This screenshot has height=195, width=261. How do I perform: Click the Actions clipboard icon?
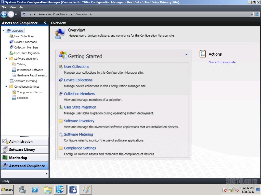click(203, 54)
